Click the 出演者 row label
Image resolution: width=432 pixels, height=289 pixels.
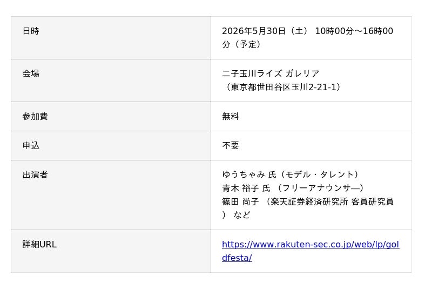(x=35, y=175)
